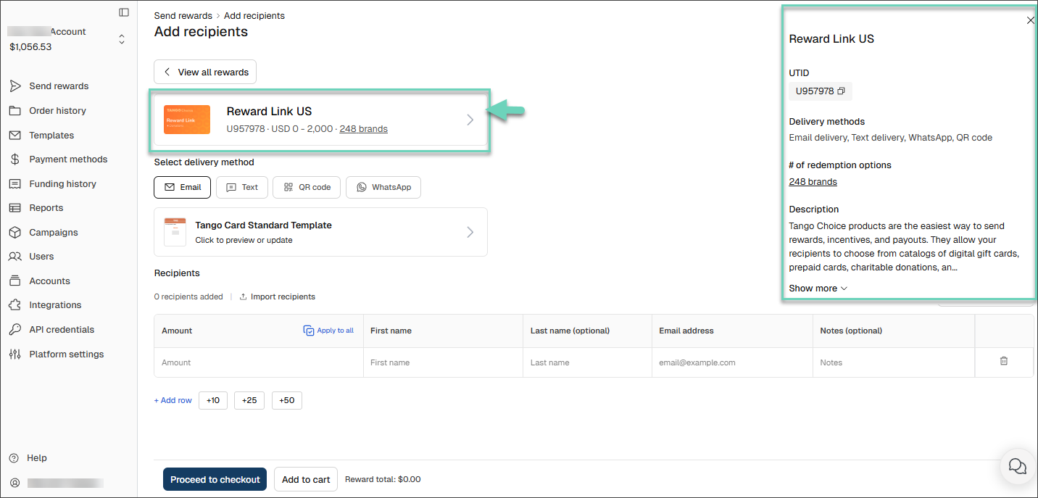Click the Email address input field
This screenshot has height=498, width=1038.
(732, 362)
